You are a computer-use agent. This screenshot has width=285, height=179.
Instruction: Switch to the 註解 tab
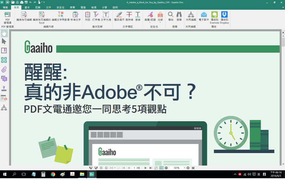tap(38, 7)
